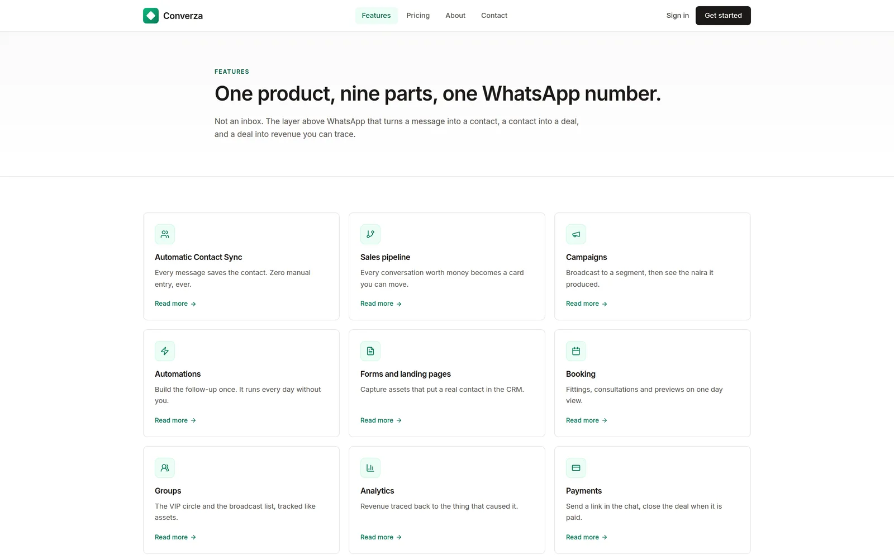Open the About page
894x559 pixels.
[x=455, y=16]
